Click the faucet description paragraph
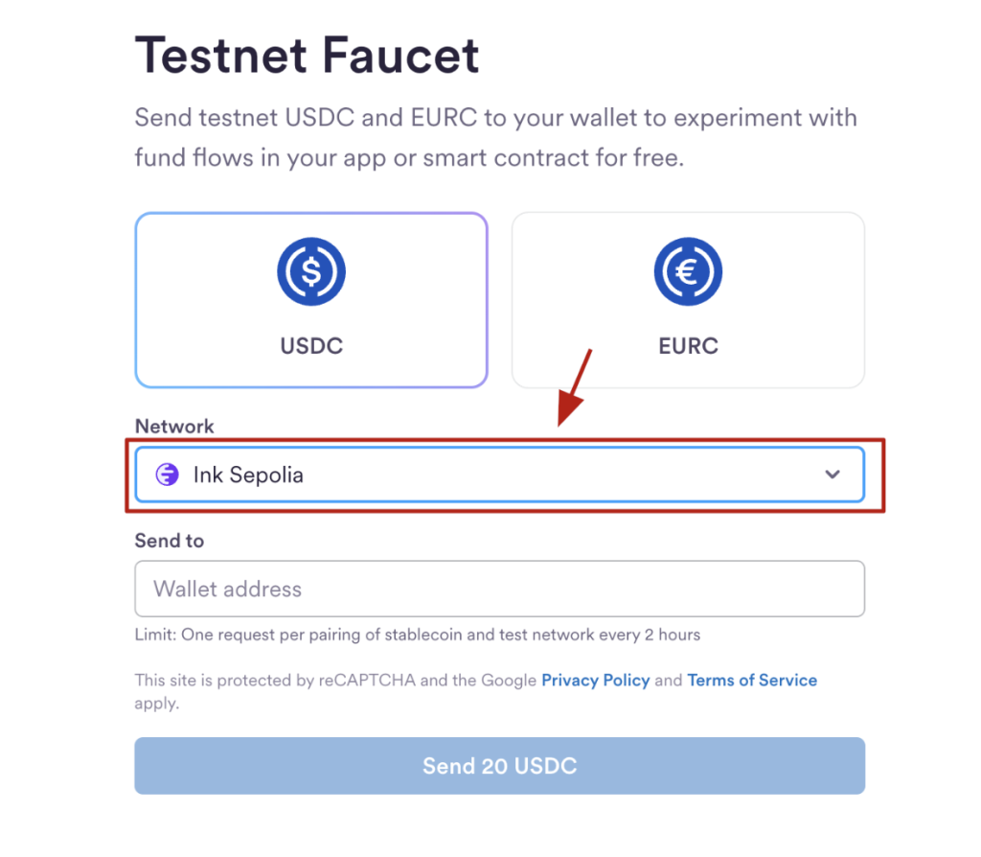This screenshot has height=857, width=981. point(495,138)
